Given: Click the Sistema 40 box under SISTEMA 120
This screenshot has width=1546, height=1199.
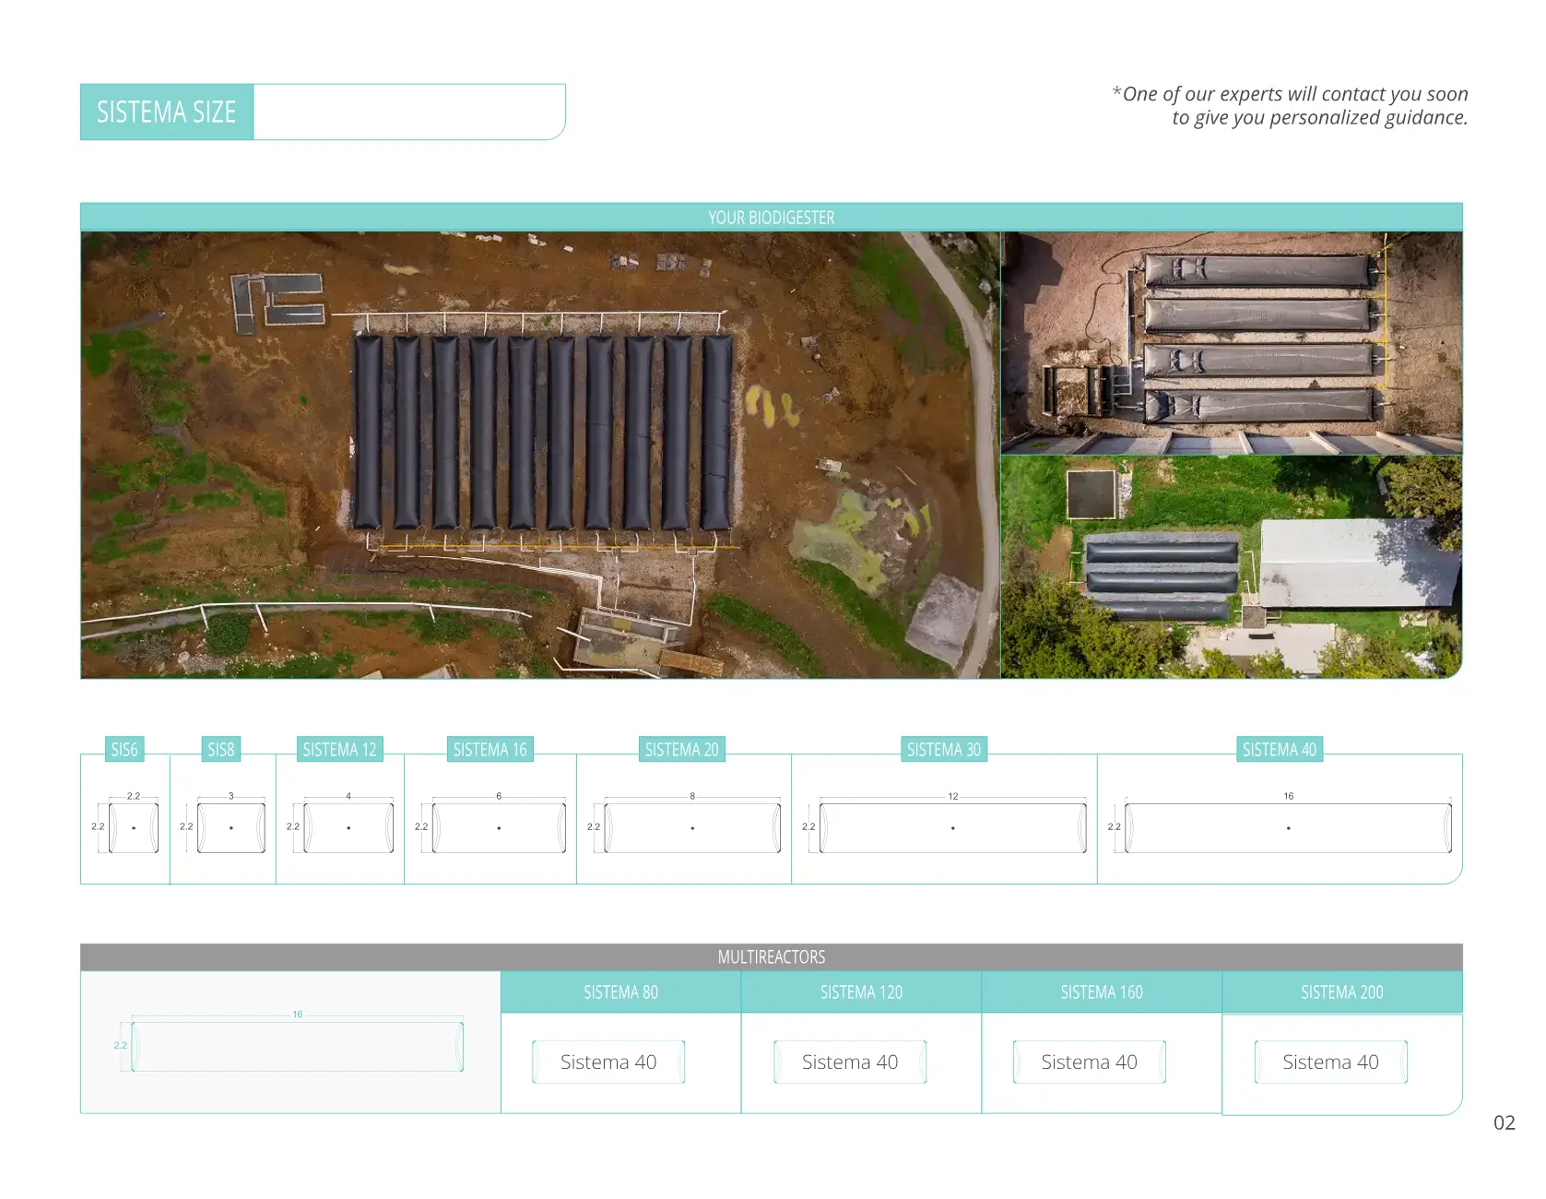Looking at the screenshot, I should point(850,1062).
